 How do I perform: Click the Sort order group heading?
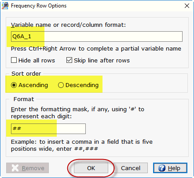(x=26, y=73)
